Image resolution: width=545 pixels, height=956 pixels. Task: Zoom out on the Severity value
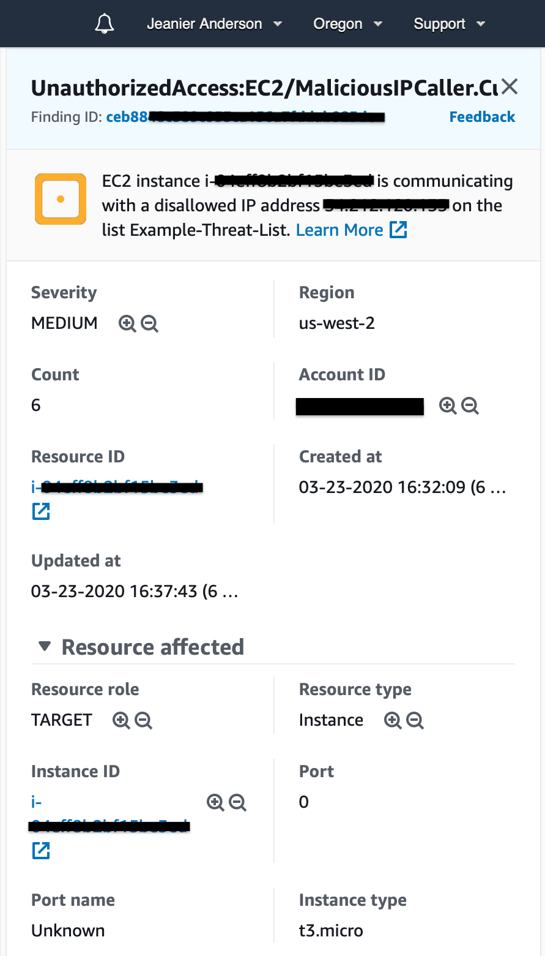click(149, 323)
